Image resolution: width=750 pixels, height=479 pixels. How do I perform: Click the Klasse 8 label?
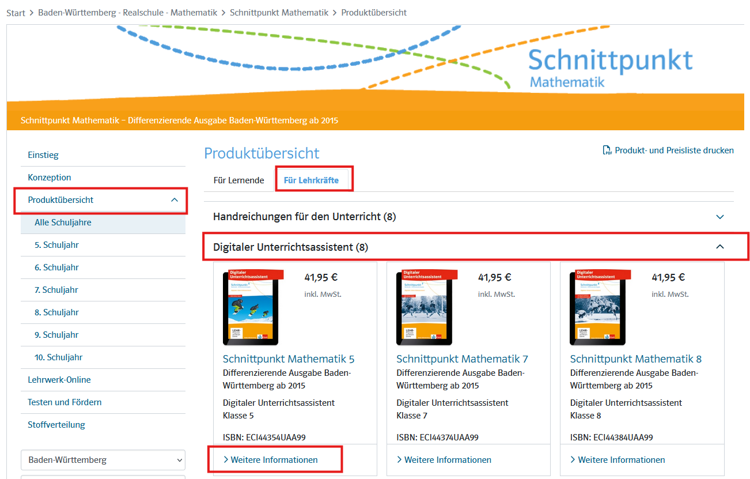coord(586,416)
